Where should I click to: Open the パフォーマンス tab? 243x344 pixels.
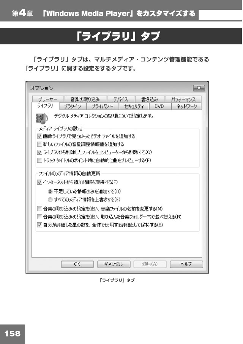[x=183, y=99]
